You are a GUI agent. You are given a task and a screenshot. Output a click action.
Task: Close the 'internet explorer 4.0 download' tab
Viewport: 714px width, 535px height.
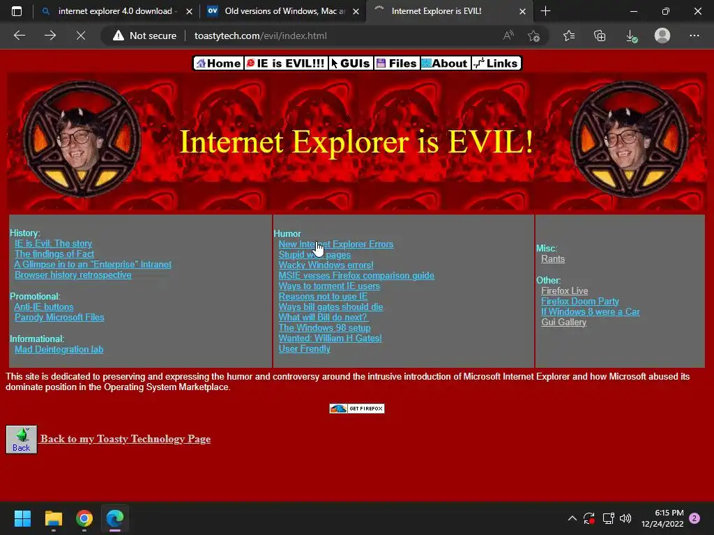click(189, 11)
